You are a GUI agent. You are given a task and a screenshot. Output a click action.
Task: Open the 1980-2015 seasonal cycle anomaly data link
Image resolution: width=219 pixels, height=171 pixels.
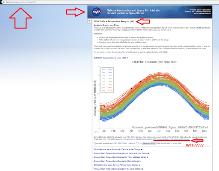click(146, 139)
